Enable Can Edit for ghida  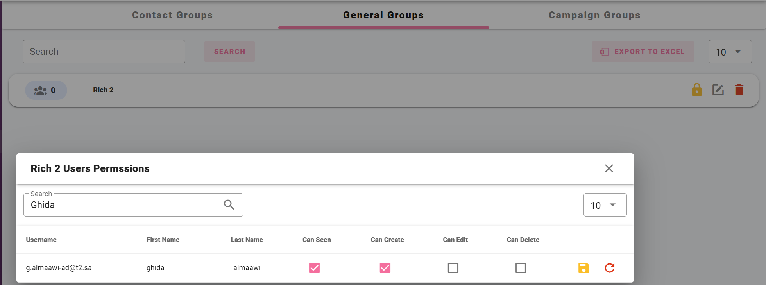coord(453,268)
